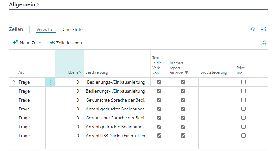
Task: Click the Allgemein heading text
Action: pyautogui.click(x=22, y=4)
